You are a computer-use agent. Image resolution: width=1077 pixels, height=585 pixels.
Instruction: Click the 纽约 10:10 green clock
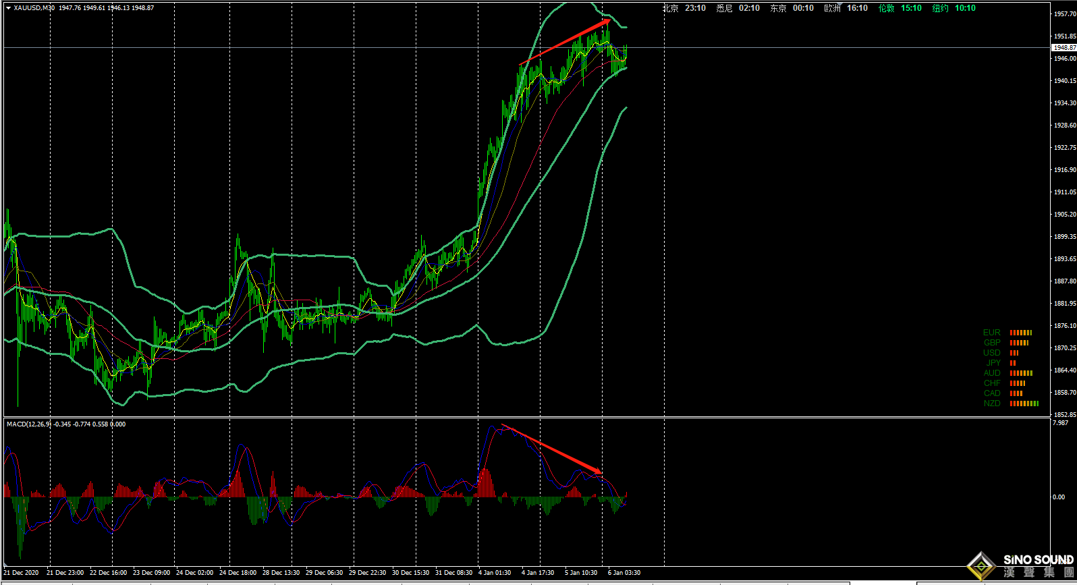coord(954,8)
